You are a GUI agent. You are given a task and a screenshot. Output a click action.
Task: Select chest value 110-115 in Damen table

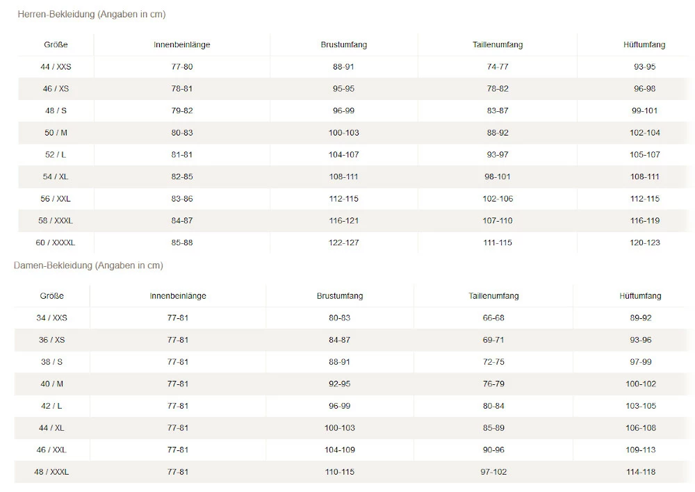340,472
